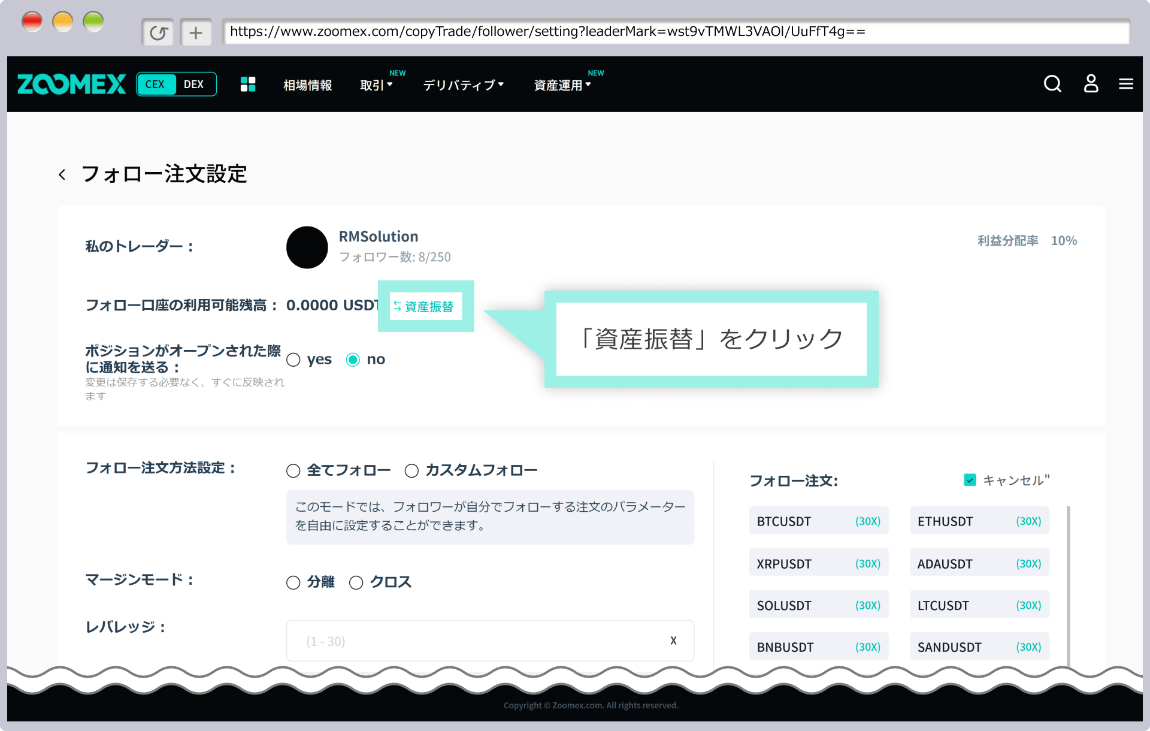Screen dimensions: 1150x731
Task: Click the 利益分配率 10% label
Action: pyautogui.click(x=1027, y=241)
